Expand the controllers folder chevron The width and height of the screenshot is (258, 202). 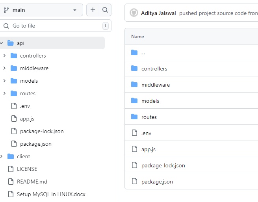(x=4, y=56)
